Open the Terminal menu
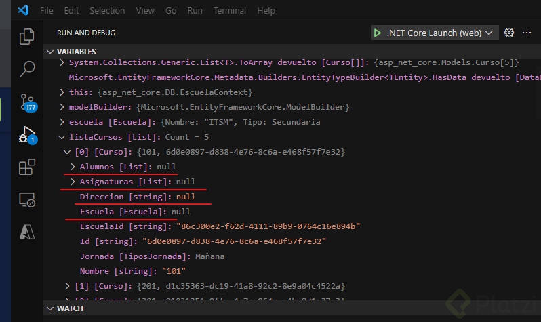Screen dimensions: 541x322 click(x=230, y=11)
